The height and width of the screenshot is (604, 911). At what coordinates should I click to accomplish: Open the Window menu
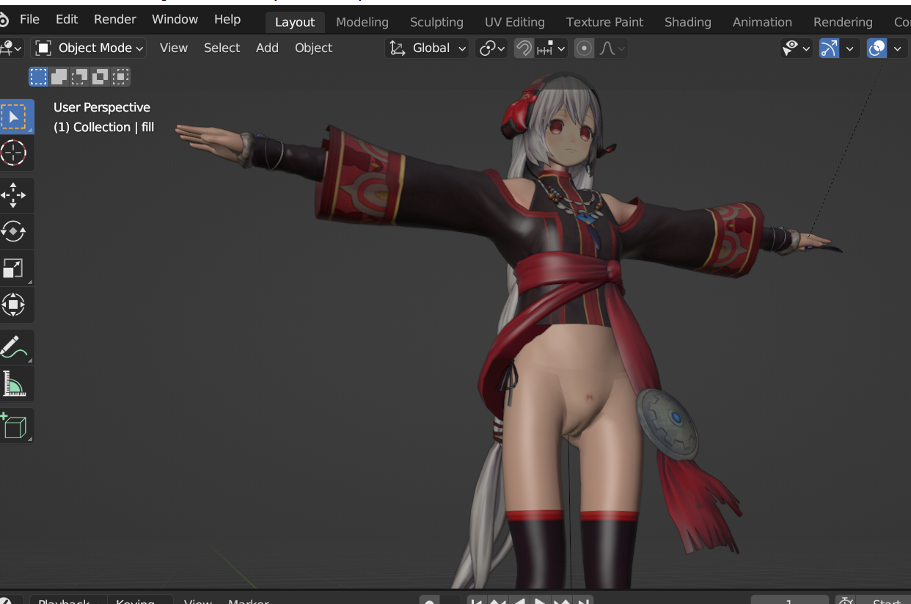(x=175, y=20)
